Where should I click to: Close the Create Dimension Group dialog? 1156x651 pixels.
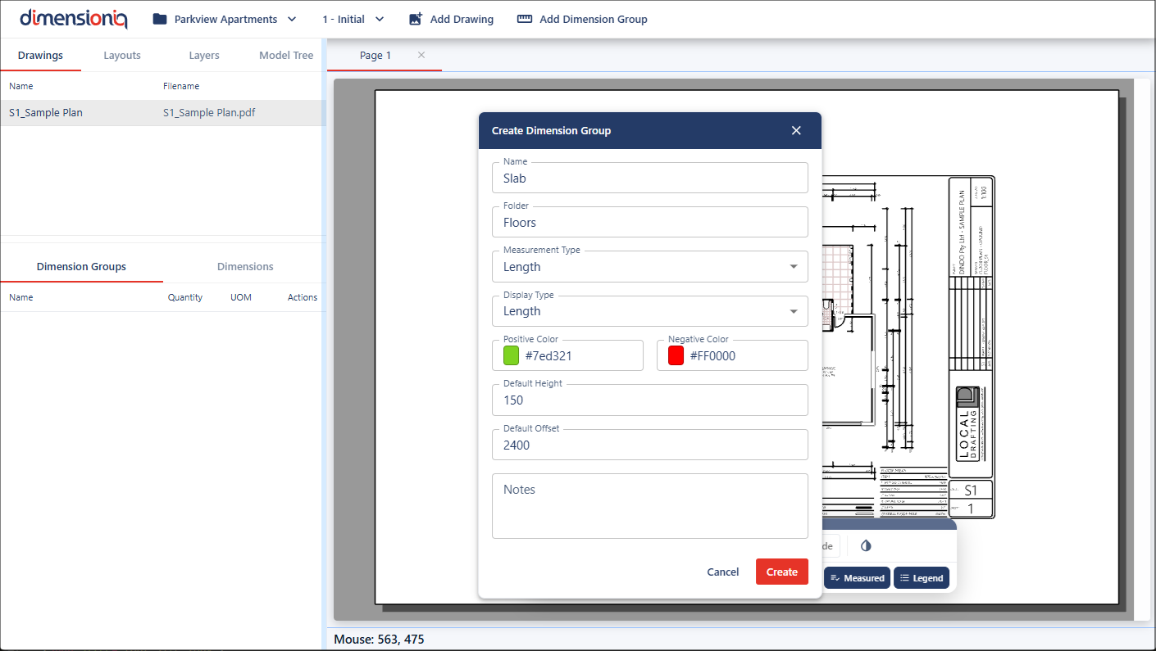(796, 130)
